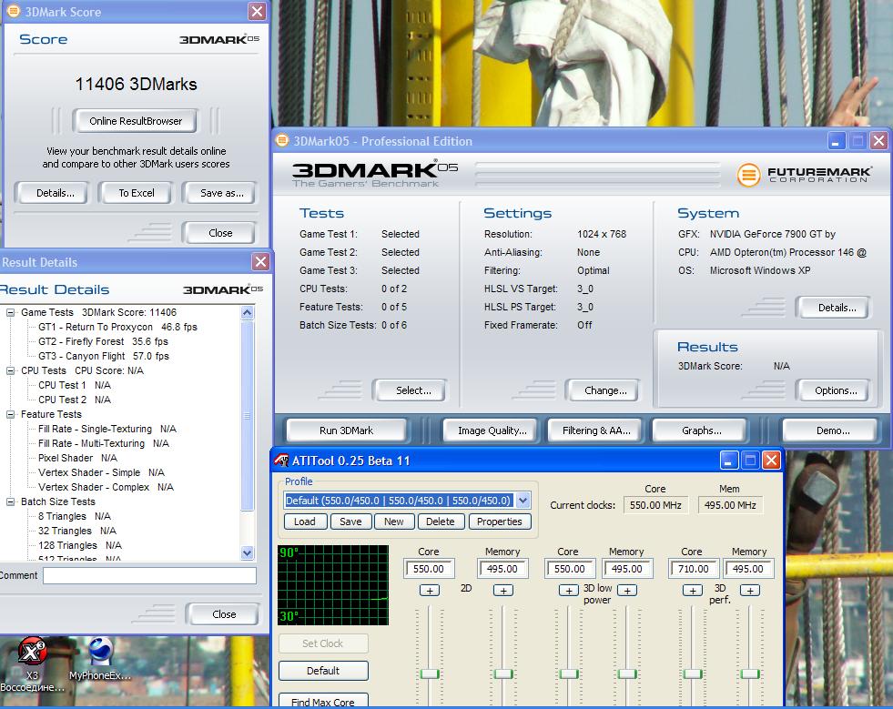Click the Comment input field
Viewport: 893px width, 709px height.
[x=150, y=576]
